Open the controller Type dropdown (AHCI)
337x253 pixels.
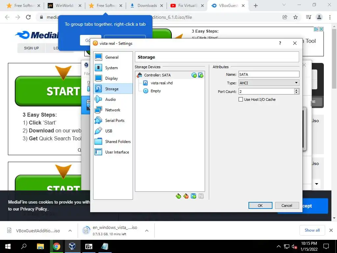coord(269,83)
